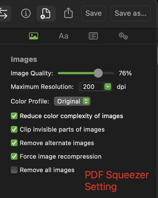Toggle Force image recompression checkbox
Image resolution: width=158 pixels, height=198 pixels.
14,156
